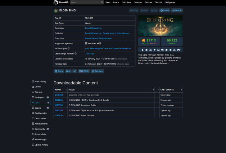
Task: Open the Price history sidebar tab
Action: [x=40, y=81]
